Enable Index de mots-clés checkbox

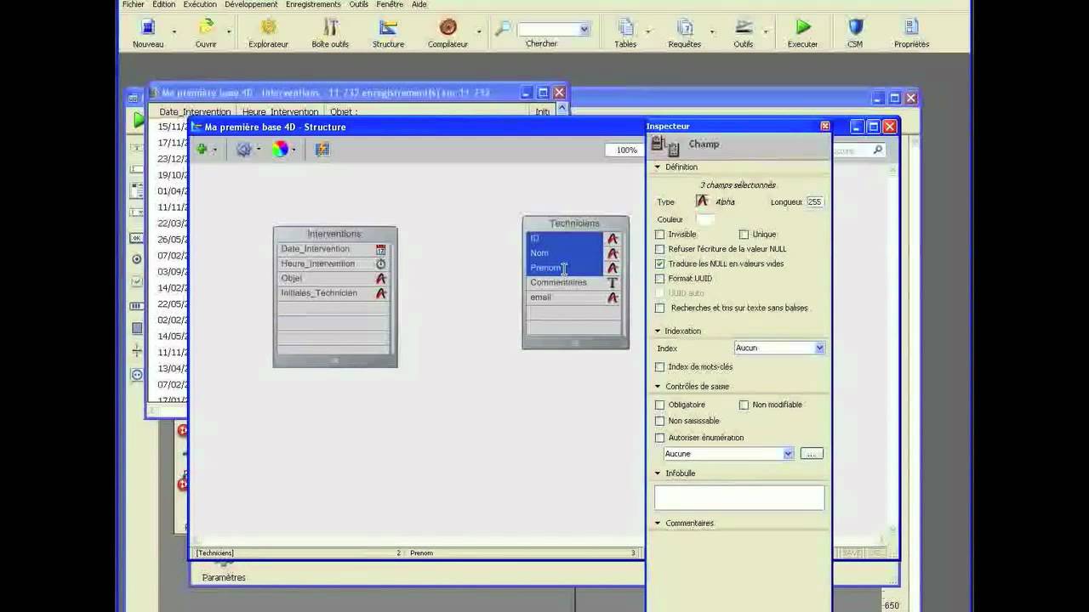tap(659, 366)
